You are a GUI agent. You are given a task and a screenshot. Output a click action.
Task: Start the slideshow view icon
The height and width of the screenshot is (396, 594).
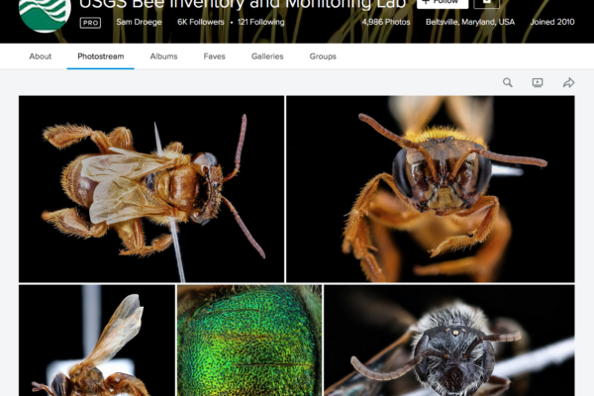[x=538, y=82]
